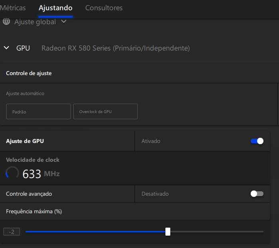Click the globe icon beside Ajuste global

click(6, 22)
